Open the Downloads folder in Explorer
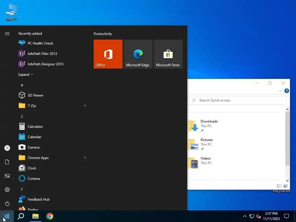This screenshot has width=296, height=222. (x=203, y=126)
